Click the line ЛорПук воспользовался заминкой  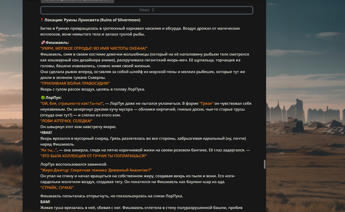pyautogui.click(x=74, y=164)
